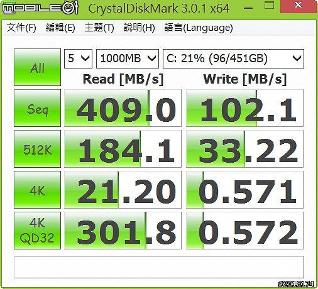318x289 pixels.
Task: Click the 4K read result 21.20
Action: coord(123,190)
